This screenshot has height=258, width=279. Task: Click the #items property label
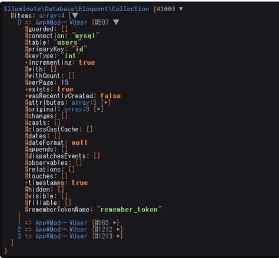[x=21, y=16]
